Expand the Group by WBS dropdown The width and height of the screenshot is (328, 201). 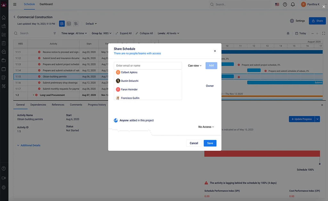coord(102,33)
